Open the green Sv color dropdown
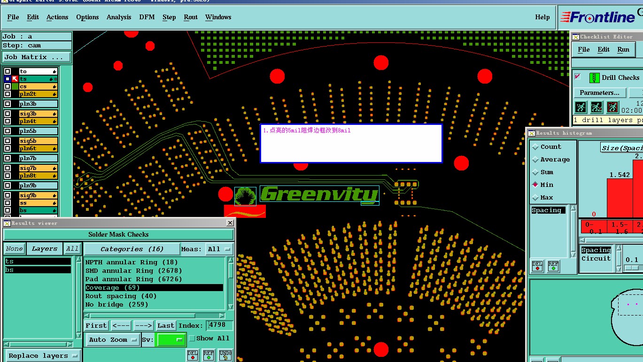The image size is (643, 362). [170, 339]
